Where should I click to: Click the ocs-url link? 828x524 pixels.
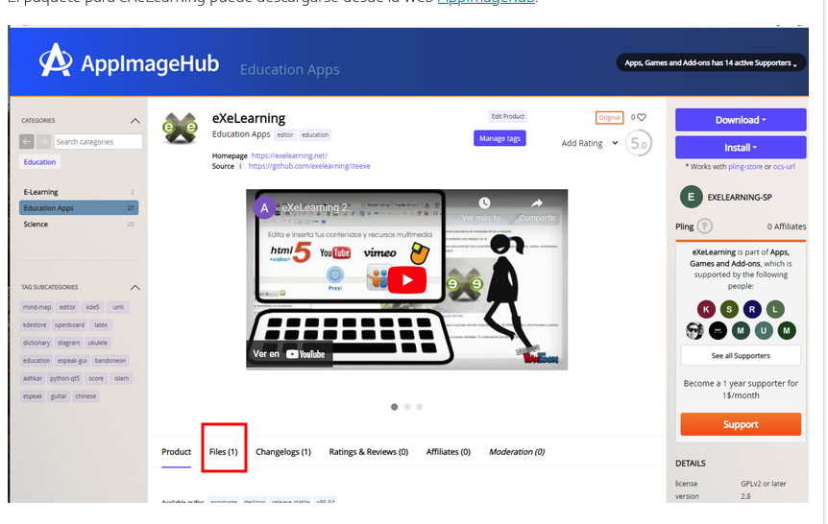[x=784, y=166]
